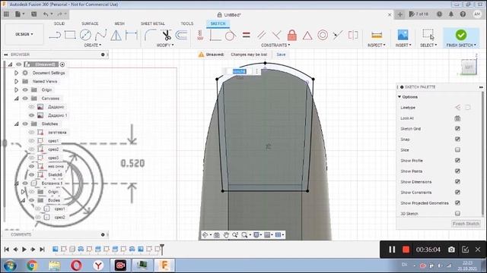Open Chrome from the Windows taskbar
487x273 pixels.
[x=32, y=265]
